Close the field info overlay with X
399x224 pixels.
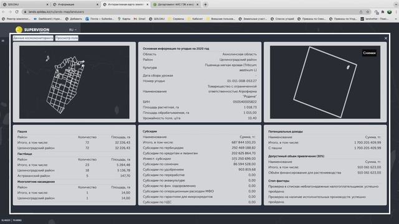pyautogui.click(x=386, y=38)
